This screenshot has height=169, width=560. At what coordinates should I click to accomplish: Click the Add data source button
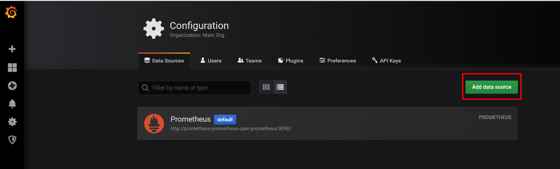point(492,87)
